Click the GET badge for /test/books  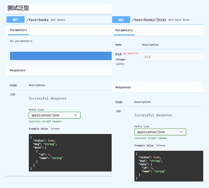click(16, 20)
